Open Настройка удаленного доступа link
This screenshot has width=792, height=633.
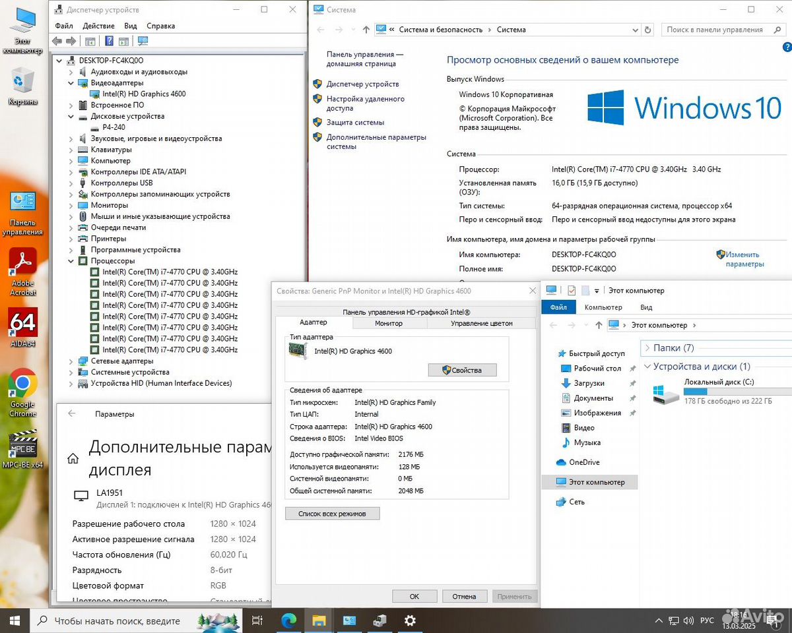(366, 104)
